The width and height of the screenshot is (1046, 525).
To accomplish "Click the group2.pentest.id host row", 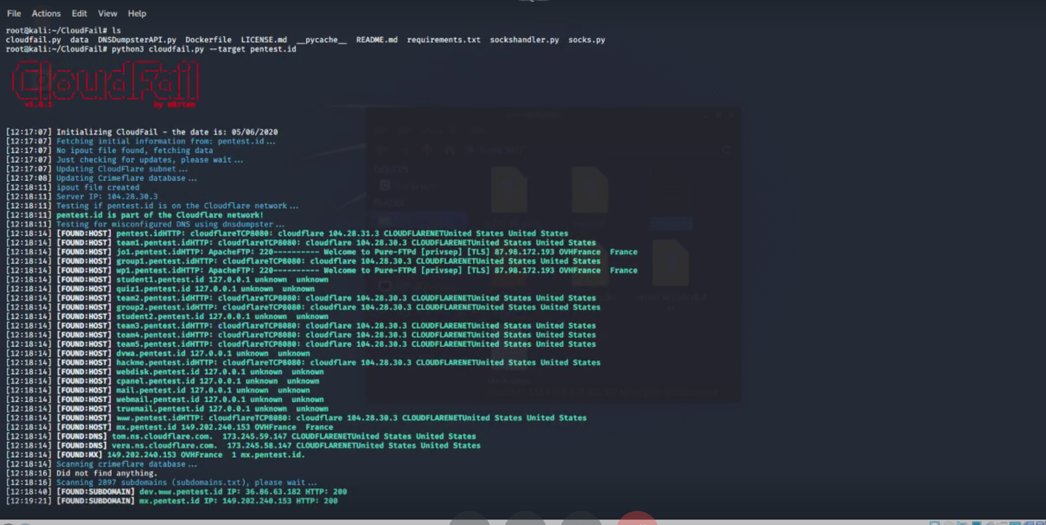I will pyautogui.click(x=303, y=307).
